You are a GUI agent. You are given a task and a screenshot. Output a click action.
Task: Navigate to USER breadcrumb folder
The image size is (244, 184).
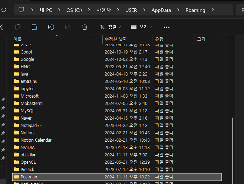[131, 10]
